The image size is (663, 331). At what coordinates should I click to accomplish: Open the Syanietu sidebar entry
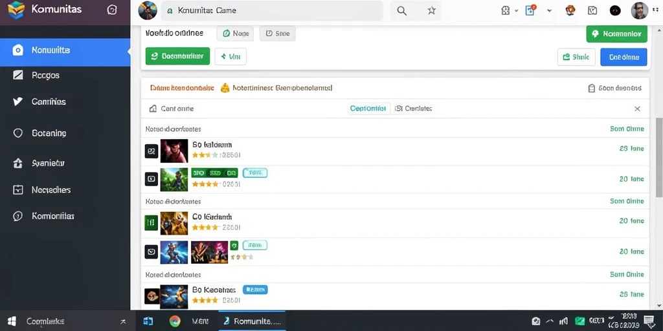(48, 163)
